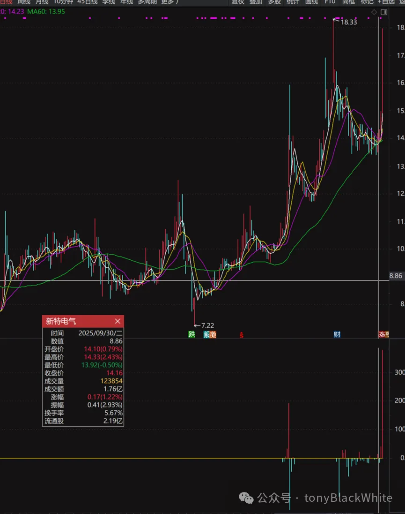
Task: Open the 画线 drawing tools
Action: [311, 2]
